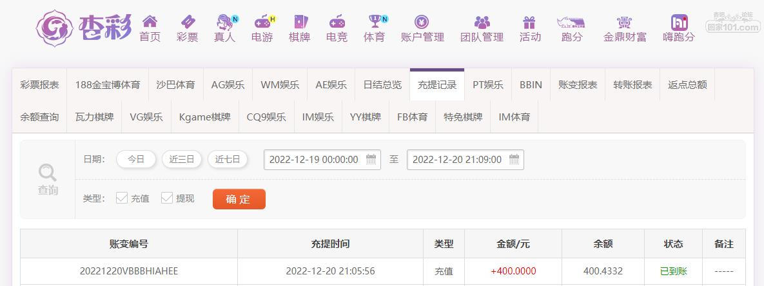Image resolution: width=764 pixels, height=286 pixels.
Task: Select the 近七日 quick filter
Action: pyautogui.click(x=228, y=160)
